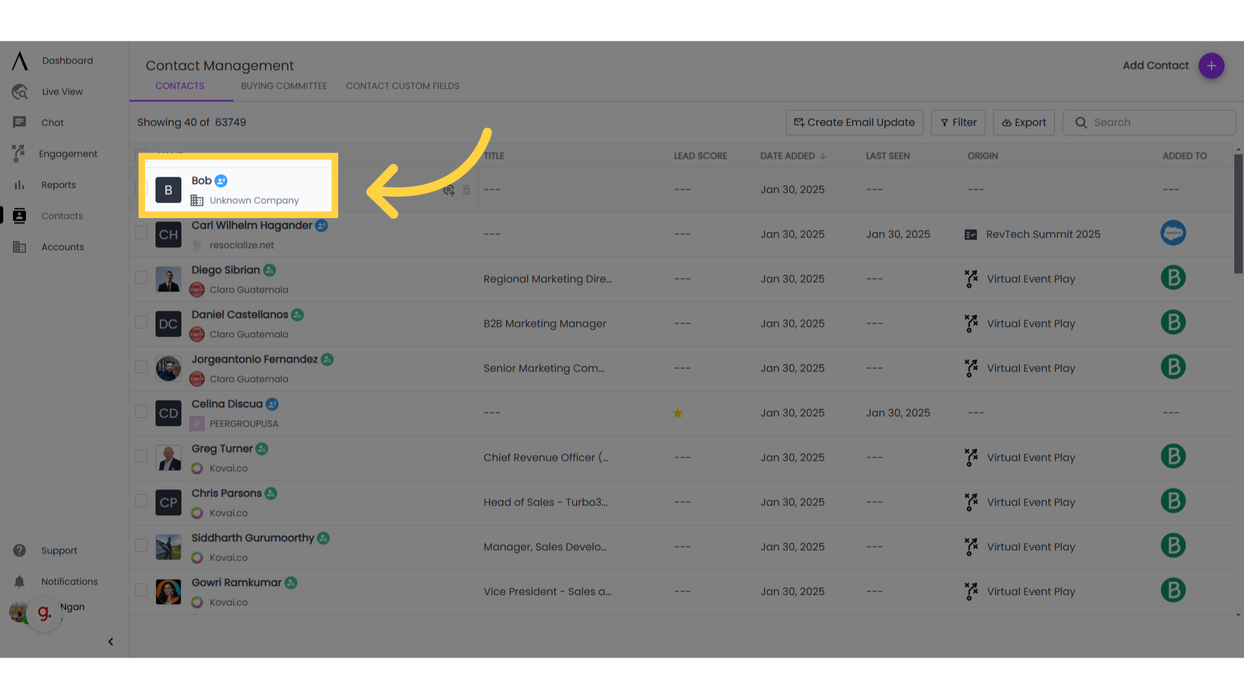The width and height of the screenshot is (1244, 699).
Task: Tick the checkbox beside Diego Sibrian
Action: (141, 277)
